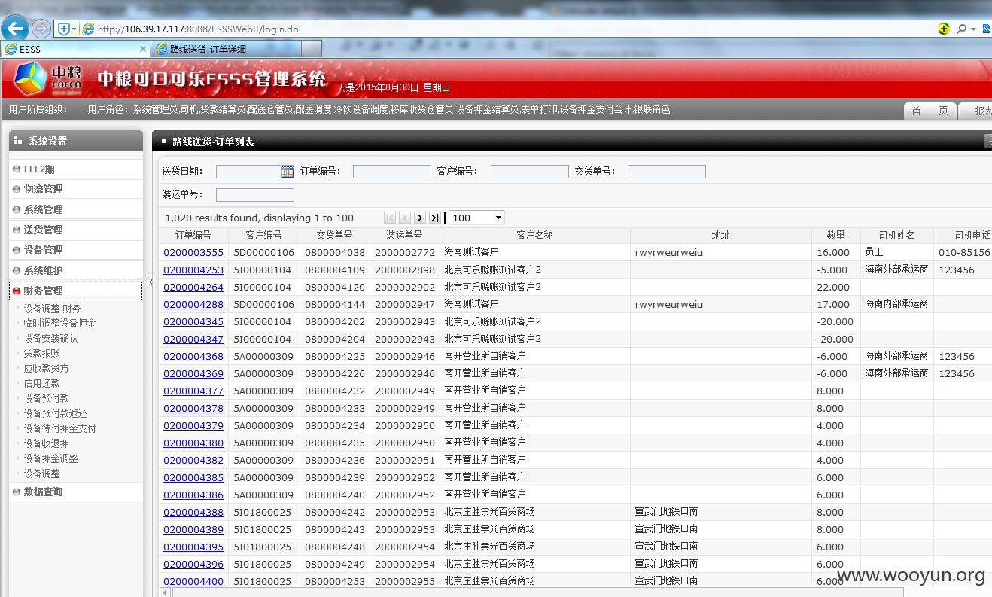Open 应收款贷方 in the sidebar

46,368
